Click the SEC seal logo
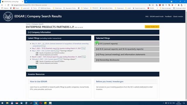This screenshot has height=105, width=187. click(8, 16)
